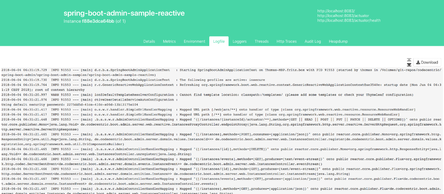This screenshot has height=194, width=444.
Task: Click line 'Using default security password'
Action: tap(69, 105)
